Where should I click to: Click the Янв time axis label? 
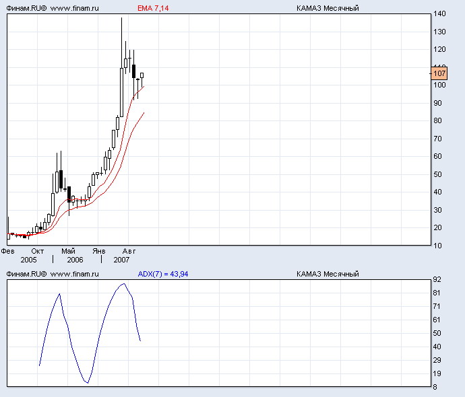point(99,252)
